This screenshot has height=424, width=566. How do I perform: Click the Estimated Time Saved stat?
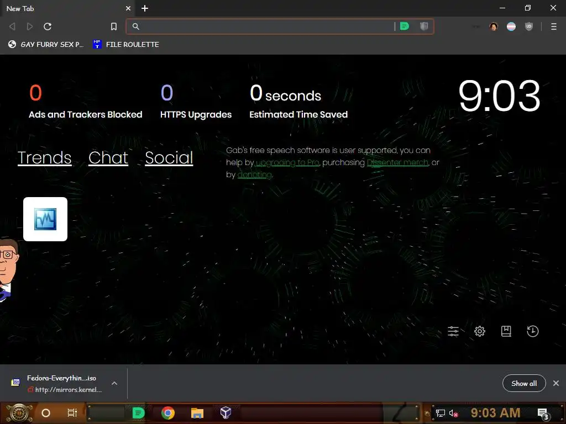tap(298, 102)
